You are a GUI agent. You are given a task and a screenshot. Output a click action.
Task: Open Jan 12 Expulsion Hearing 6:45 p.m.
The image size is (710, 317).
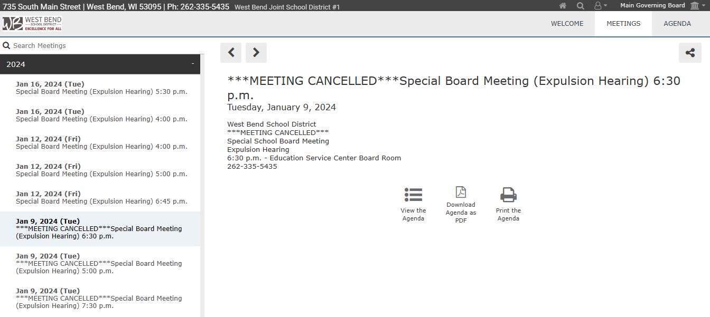[x=101, y=198]
